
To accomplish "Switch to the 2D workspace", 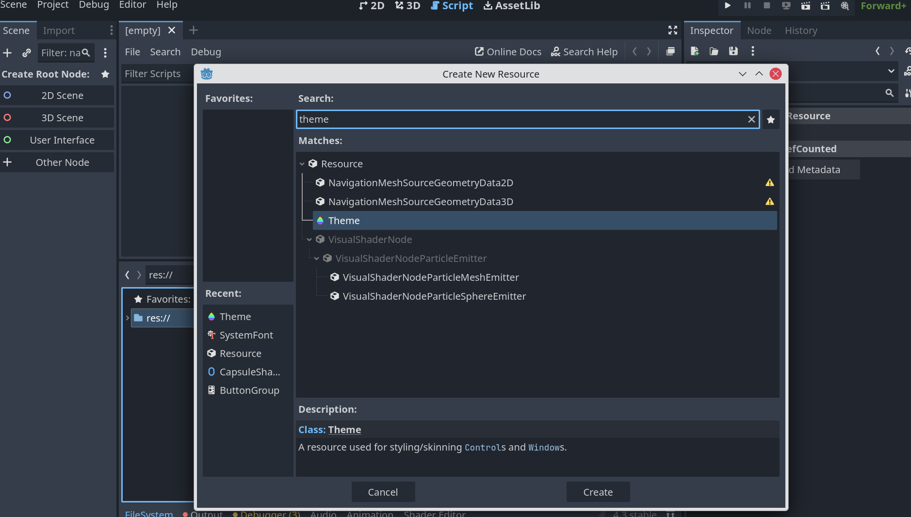I will click(x=372, y=6).
